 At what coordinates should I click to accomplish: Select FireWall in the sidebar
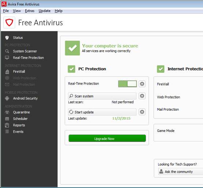tap(19, 71)
